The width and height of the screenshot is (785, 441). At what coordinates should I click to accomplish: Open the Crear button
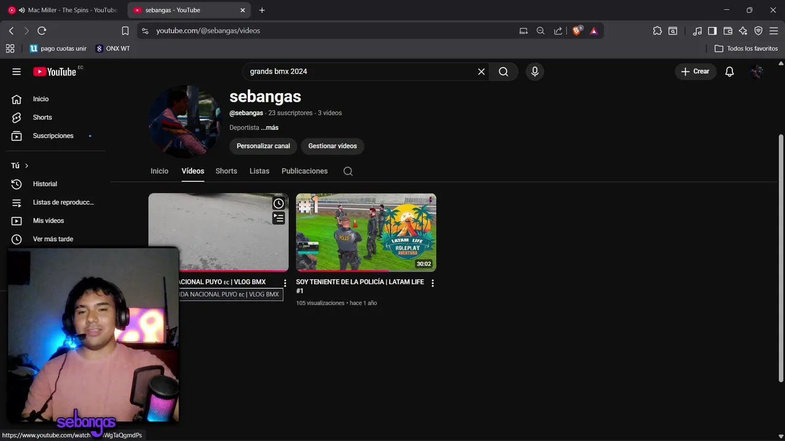coord(695,72)
